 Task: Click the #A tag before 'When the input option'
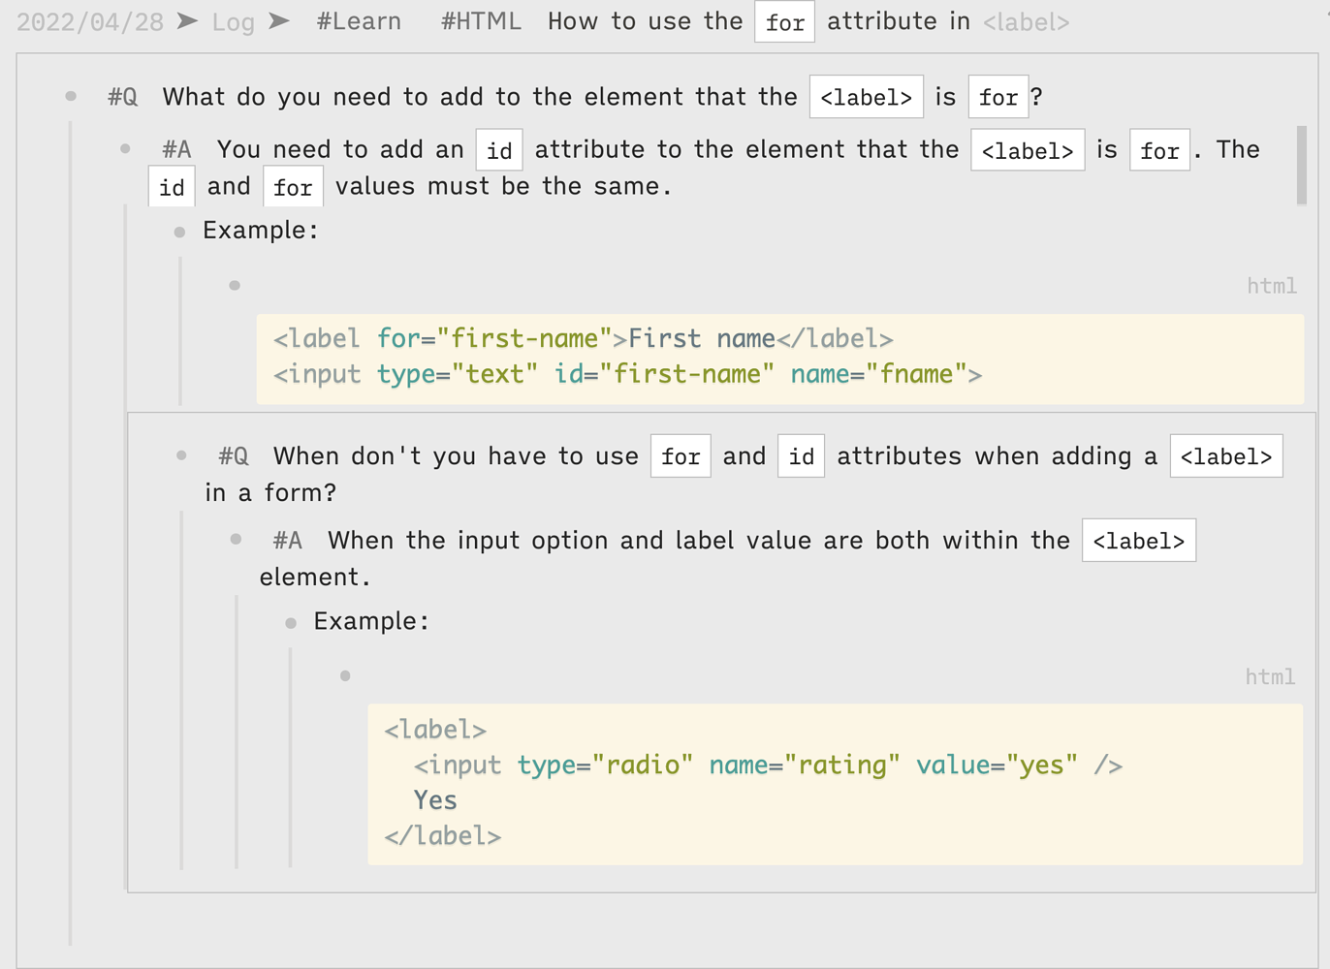pos(288,541)
